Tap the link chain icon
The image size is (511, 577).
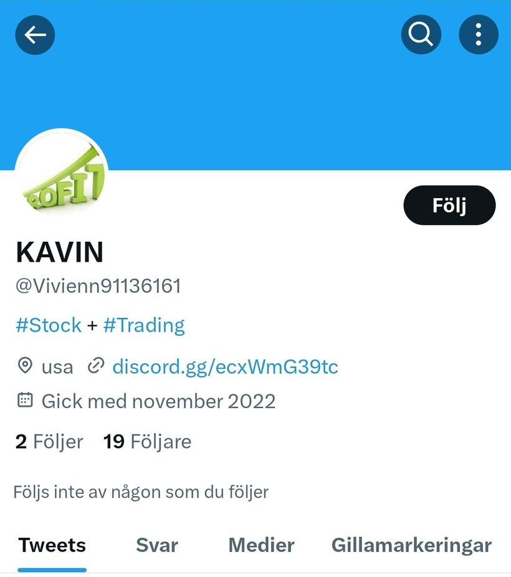(x=96, y=366)
